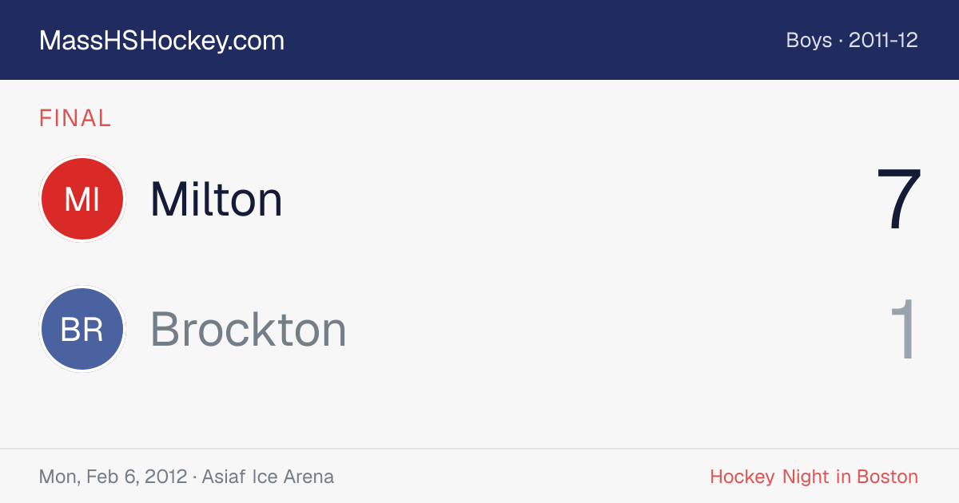Click the "MI" initials inside the red circle

[x=82, y=200]
